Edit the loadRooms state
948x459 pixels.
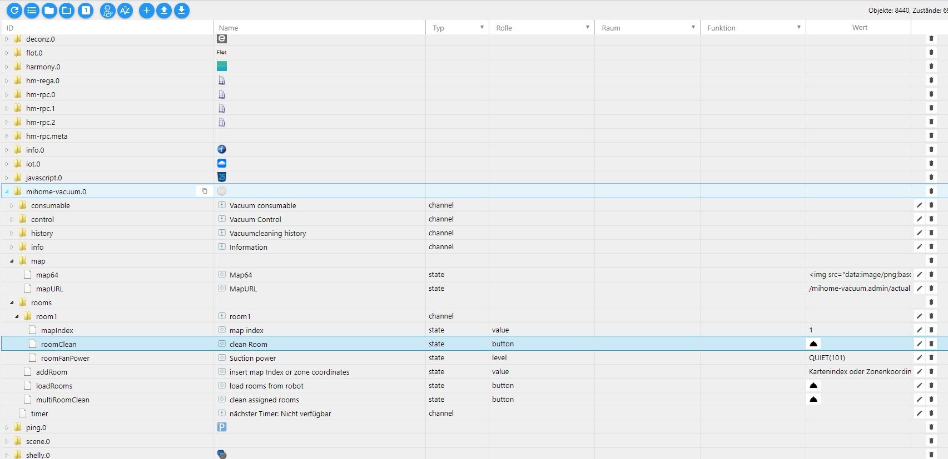pos(920,385)
